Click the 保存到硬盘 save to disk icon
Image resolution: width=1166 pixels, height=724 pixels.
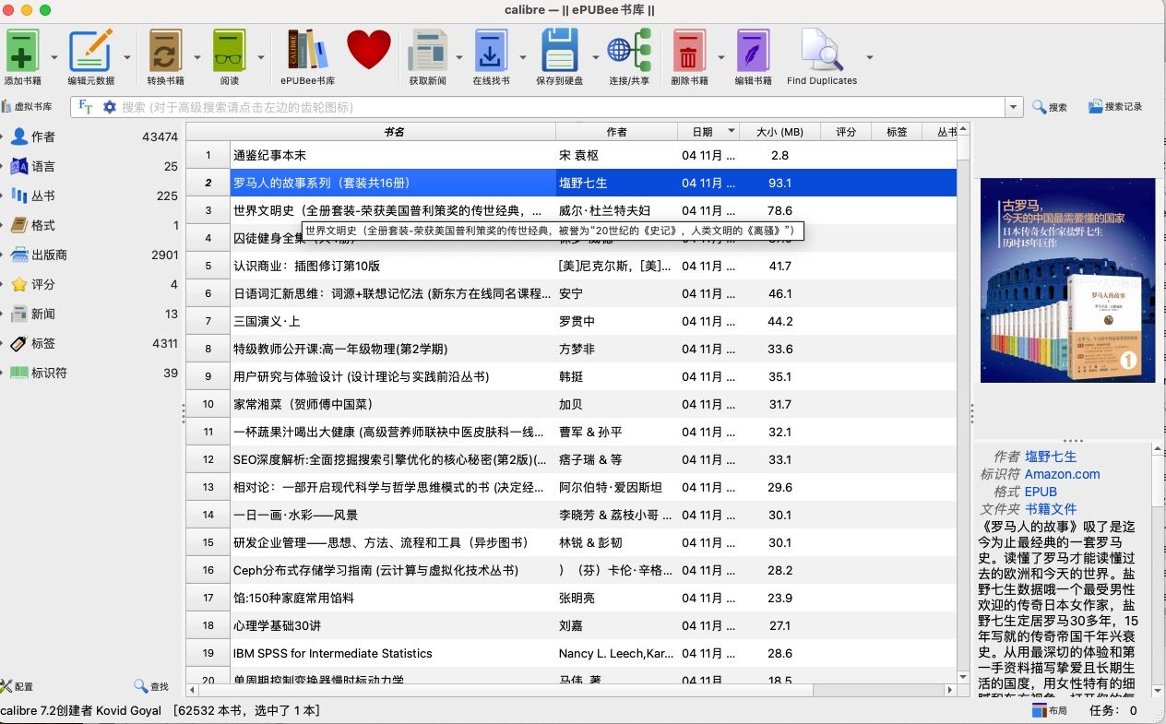click(x=559, y=50)
